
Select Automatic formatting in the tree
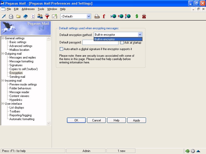tap(22, 119)
